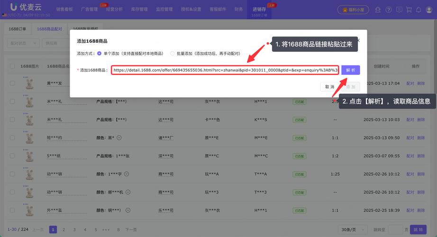Open 进销存 in top navigation

point(259,9)
